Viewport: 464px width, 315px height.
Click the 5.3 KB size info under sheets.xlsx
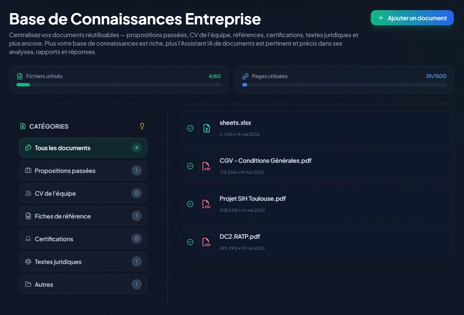[x=240, y=134]
